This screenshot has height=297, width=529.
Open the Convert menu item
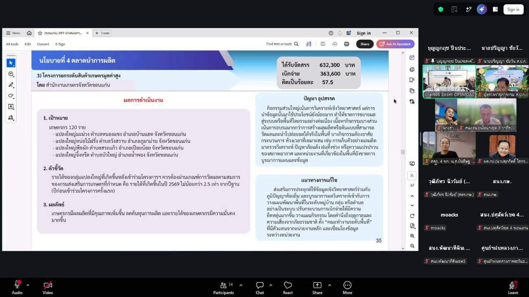(43, 44)
